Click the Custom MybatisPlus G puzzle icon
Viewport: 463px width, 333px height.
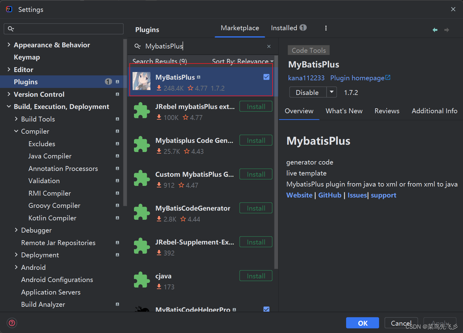pos(142,178)
